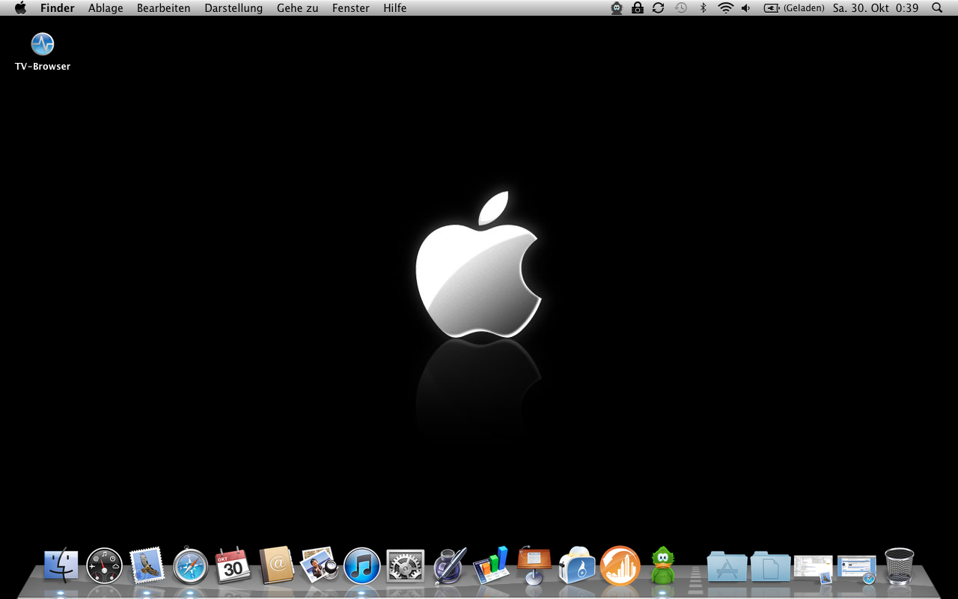
Task: Launch Adium green duck icon
Action: point(663,565)
